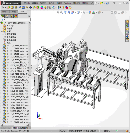Open the display style dropdown arrow
This screenshot has height=133, width=130.
[x=81, y=13]
